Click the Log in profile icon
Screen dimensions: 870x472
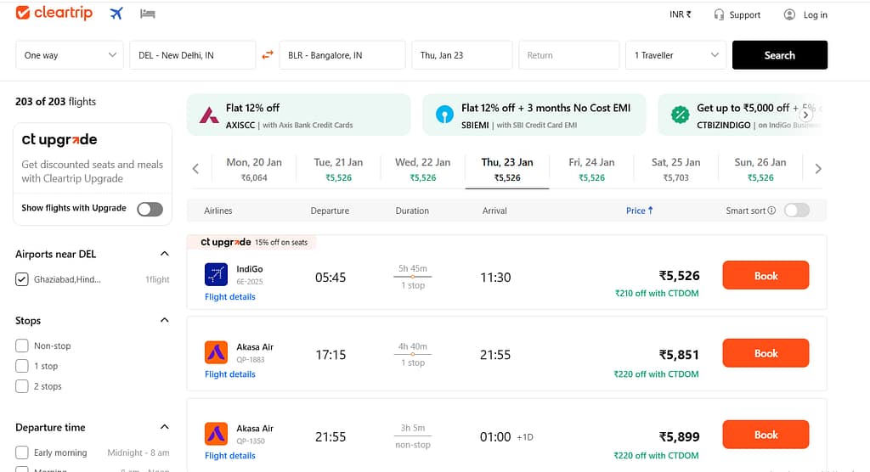tap(789, 15)
